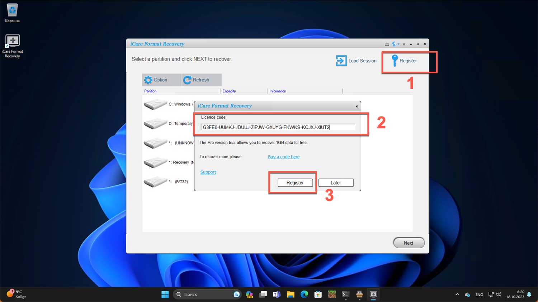The width and height of the screenshot is (538, 302).
Task: Click the Bing icon in the search box
Action: (x=237, y=294)
